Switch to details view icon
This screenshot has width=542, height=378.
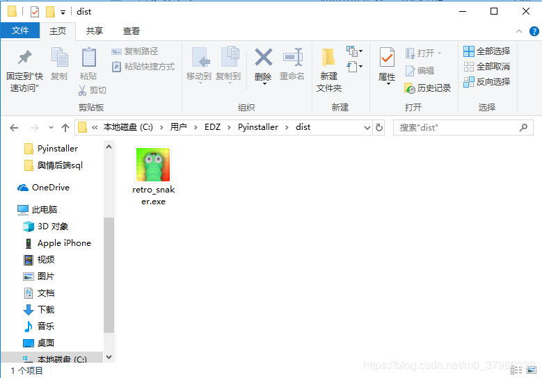click(516, 370)
